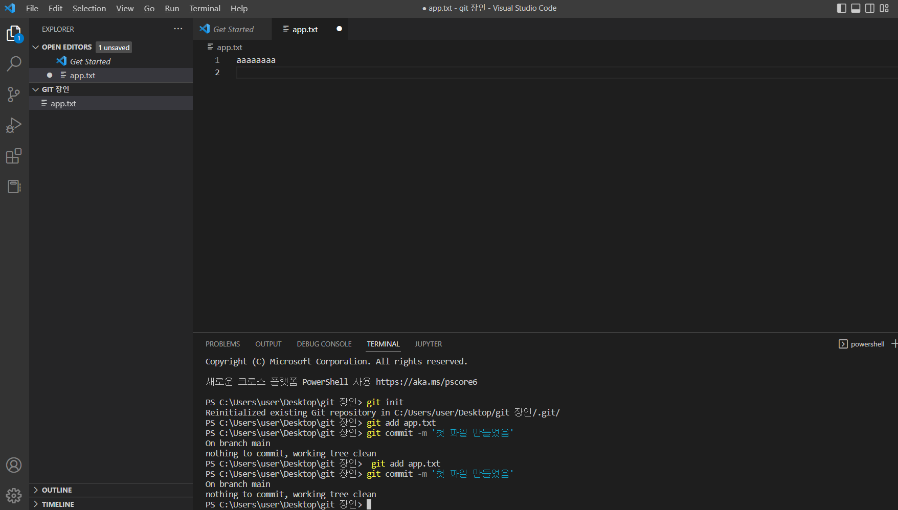The image size is (898, 510).
Task: Open the Terminal menu
Action: click(205, 8)
